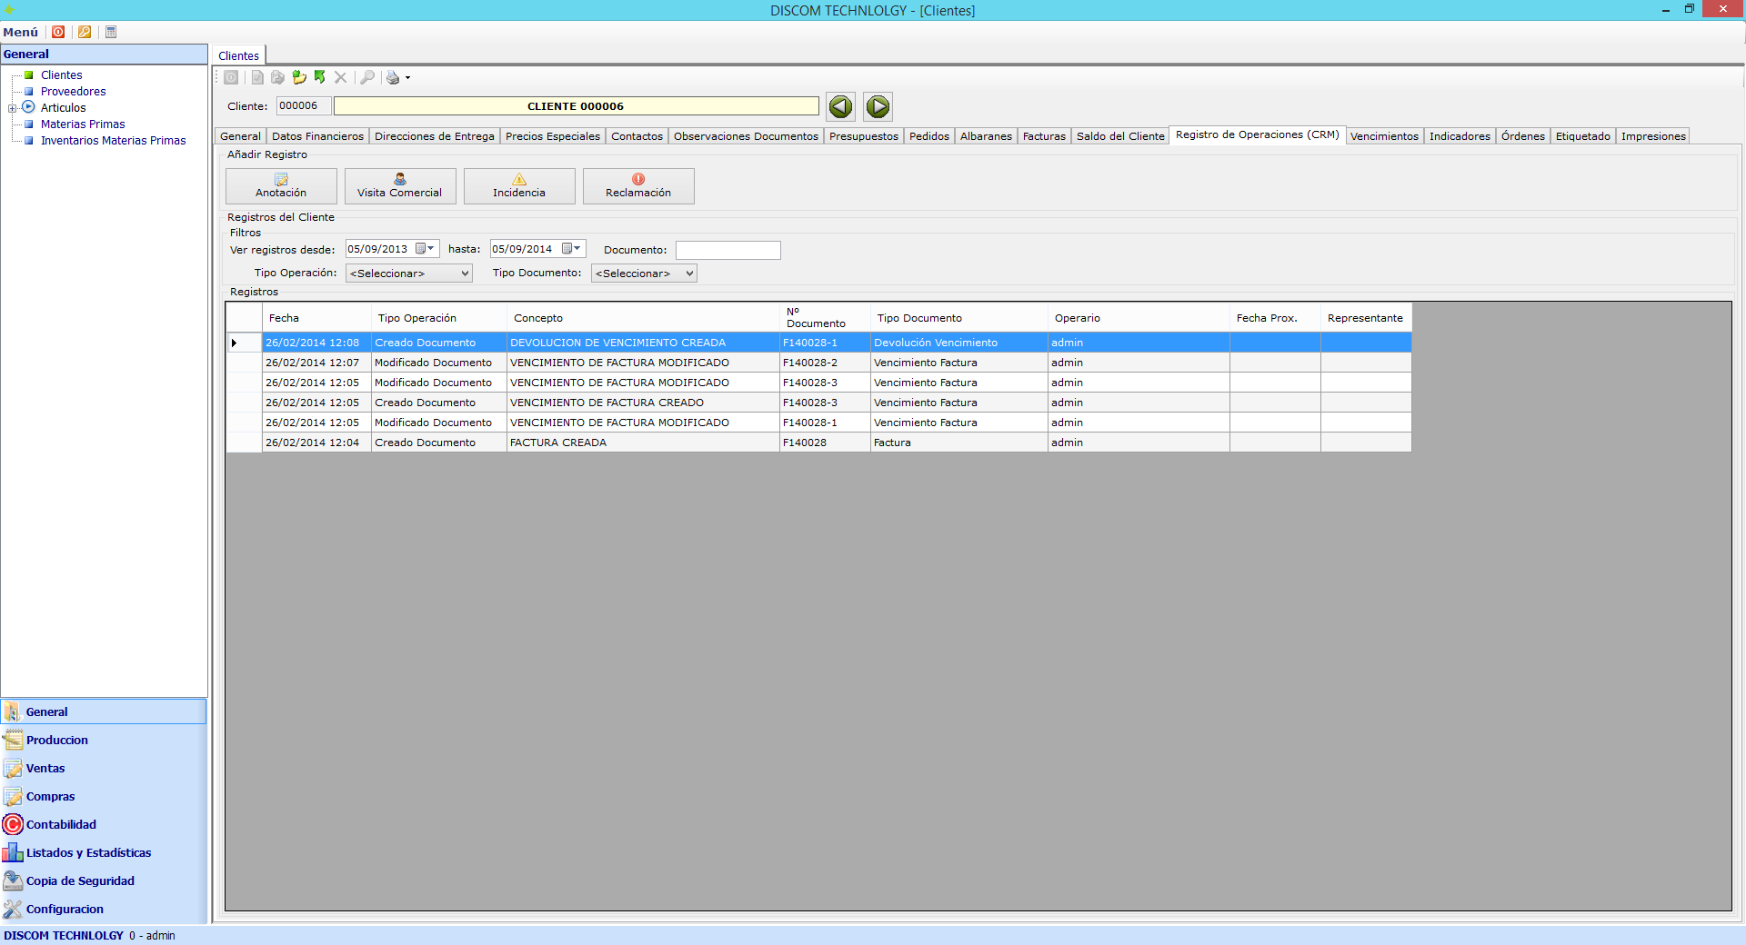The height and width of the screenshot is (945, 1746).
Task: Open the Datos Financieros tab
Action: coord(317,136)
